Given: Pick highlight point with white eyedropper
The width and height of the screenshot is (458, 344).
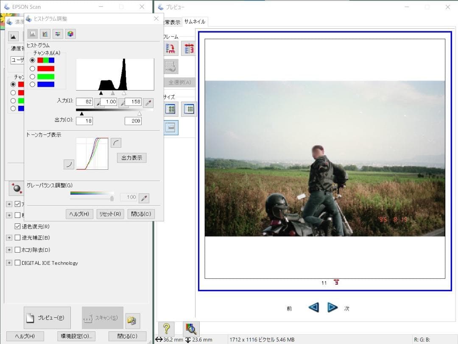Looking at the screenshot, I should (148, 102).
